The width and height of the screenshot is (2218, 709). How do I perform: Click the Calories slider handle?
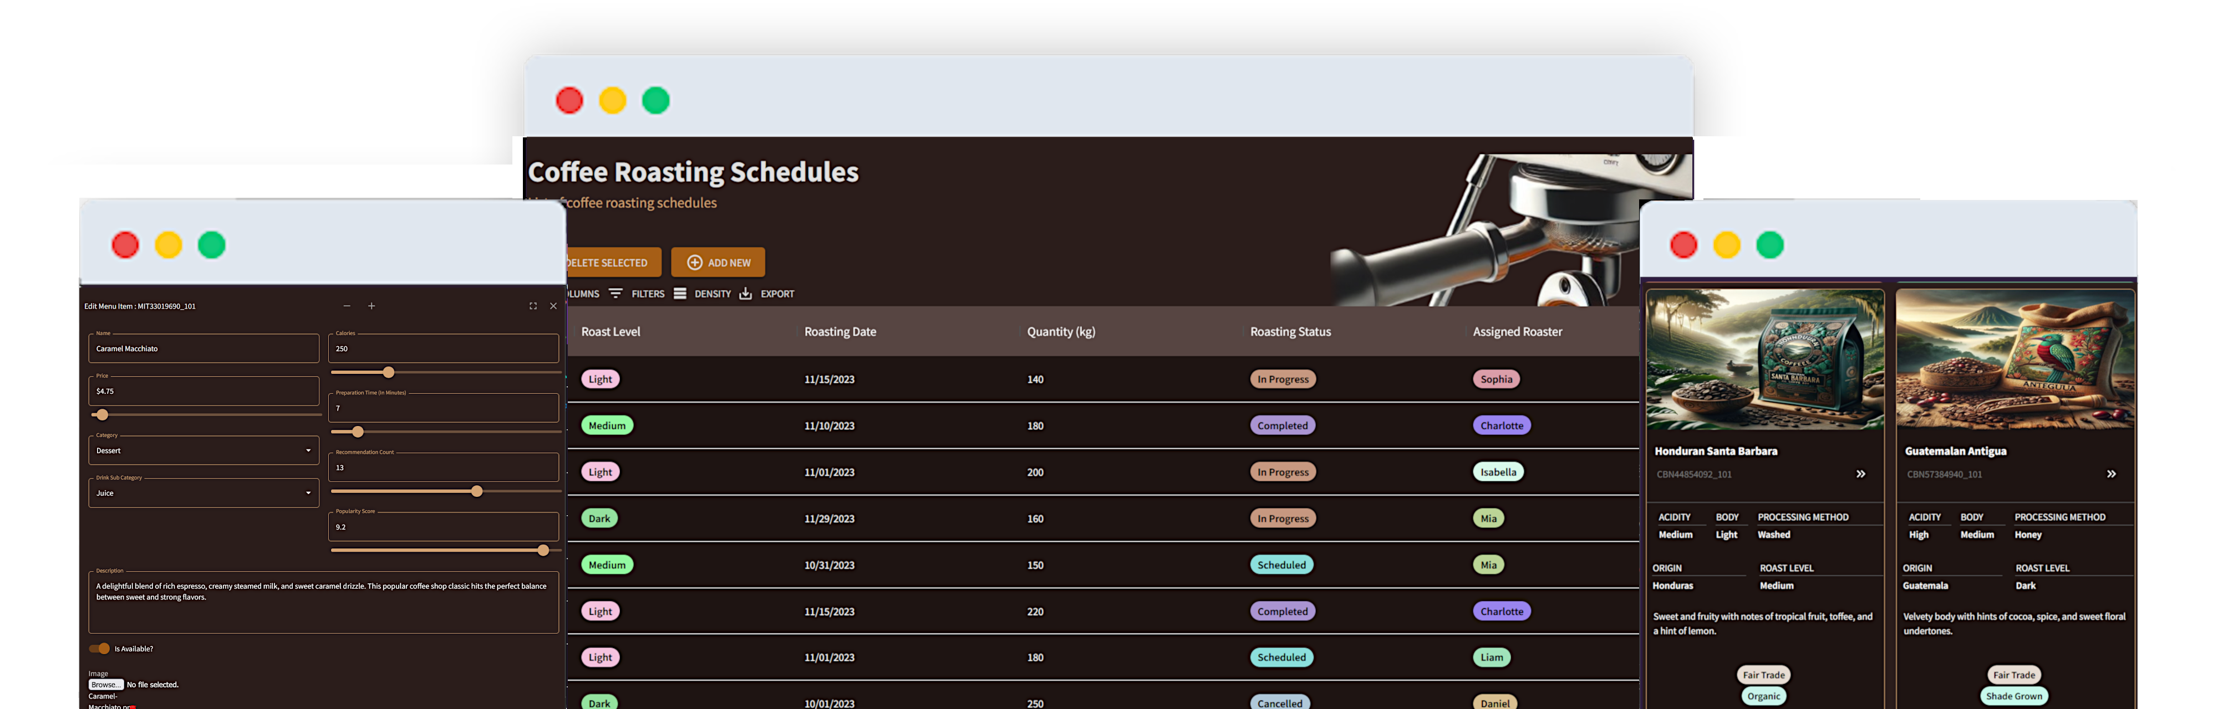click(x=388, y=373)
